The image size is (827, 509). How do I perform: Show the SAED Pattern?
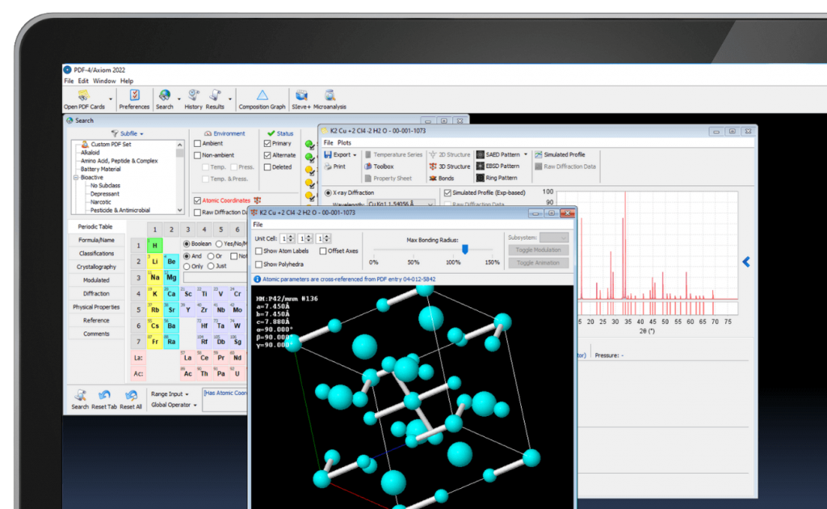[498, 154]
